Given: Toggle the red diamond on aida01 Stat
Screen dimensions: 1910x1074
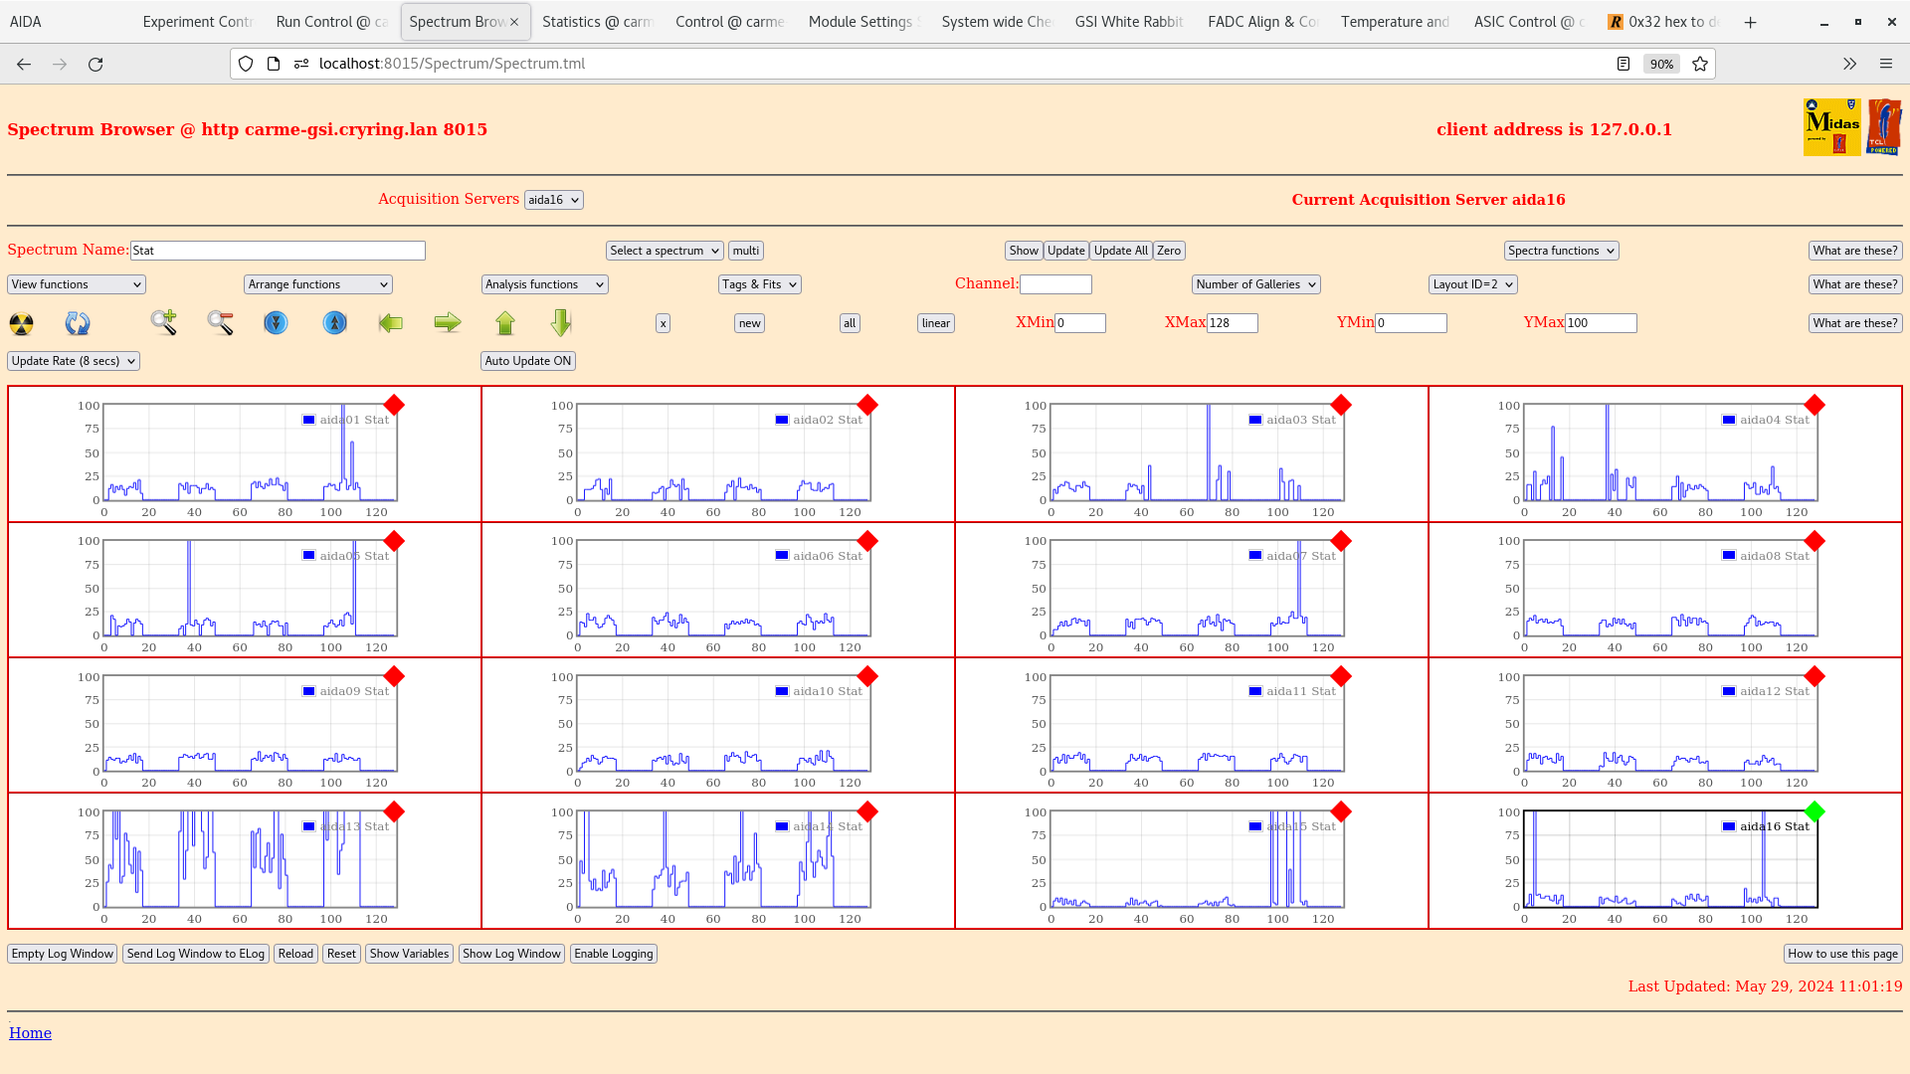Looking at the screenshot, I should (x=394, y=405).
